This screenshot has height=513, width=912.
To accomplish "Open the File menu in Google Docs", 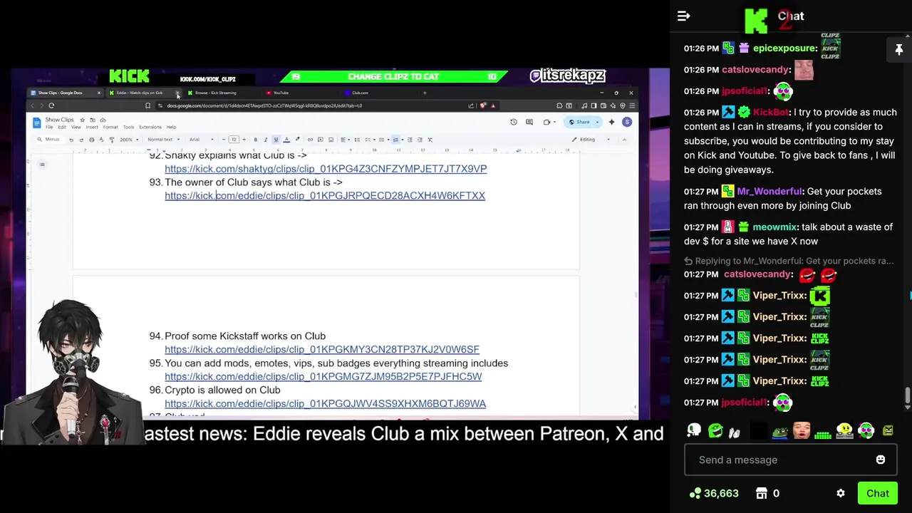I will coord(49,127).
